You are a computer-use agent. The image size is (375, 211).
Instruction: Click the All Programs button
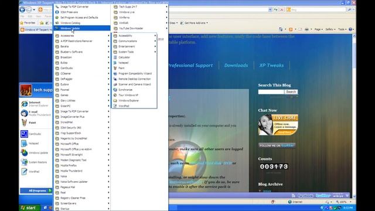point(36,190)
